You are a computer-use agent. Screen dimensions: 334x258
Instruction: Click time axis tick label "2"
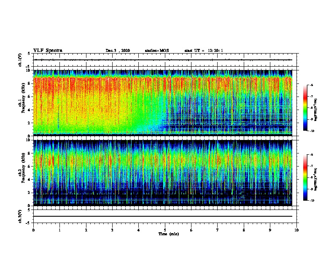pos(86,230)
